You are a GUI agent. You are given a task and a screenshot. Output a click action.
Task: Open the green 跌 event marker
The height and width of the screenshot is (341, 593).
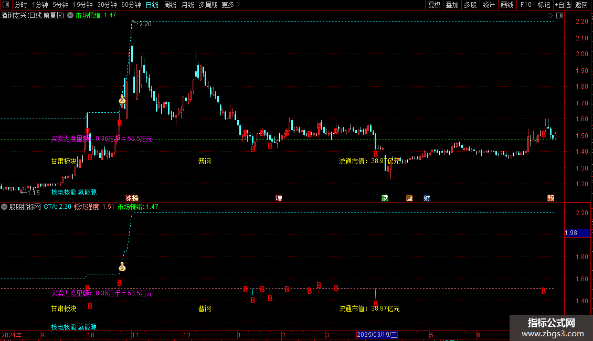385,198
